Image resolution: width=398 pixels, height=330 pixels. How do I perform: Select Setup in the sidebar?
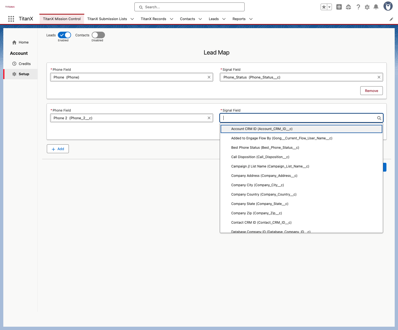pos(21,74)
